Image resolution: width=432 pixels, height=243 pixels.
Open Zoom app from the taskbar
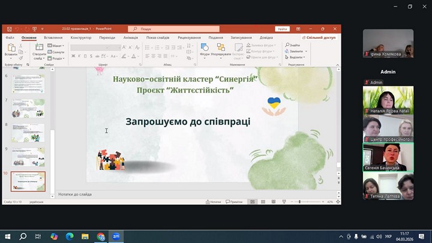(116, 236)
